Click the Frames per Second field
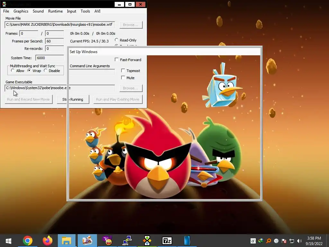Screen dimensions: 329x247 pos(55,41)
